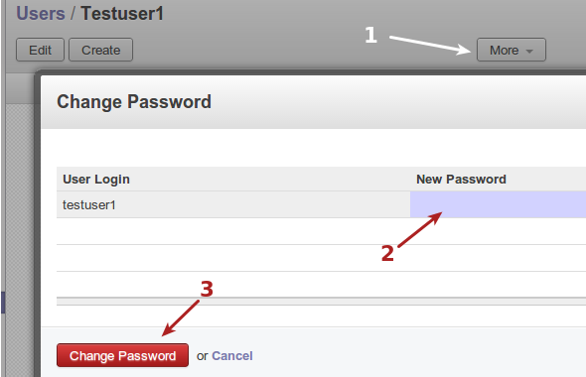Go back to Users breadcrumb

click(x=41, y=14)
